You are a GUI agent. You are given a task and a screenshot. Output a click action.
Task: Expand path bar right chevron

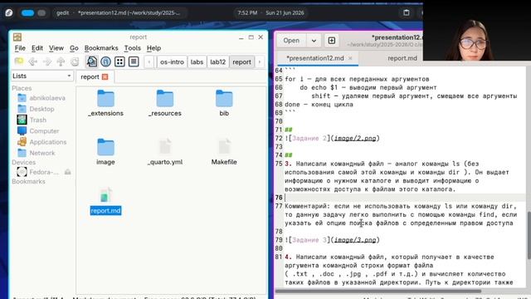pos(260,62)
